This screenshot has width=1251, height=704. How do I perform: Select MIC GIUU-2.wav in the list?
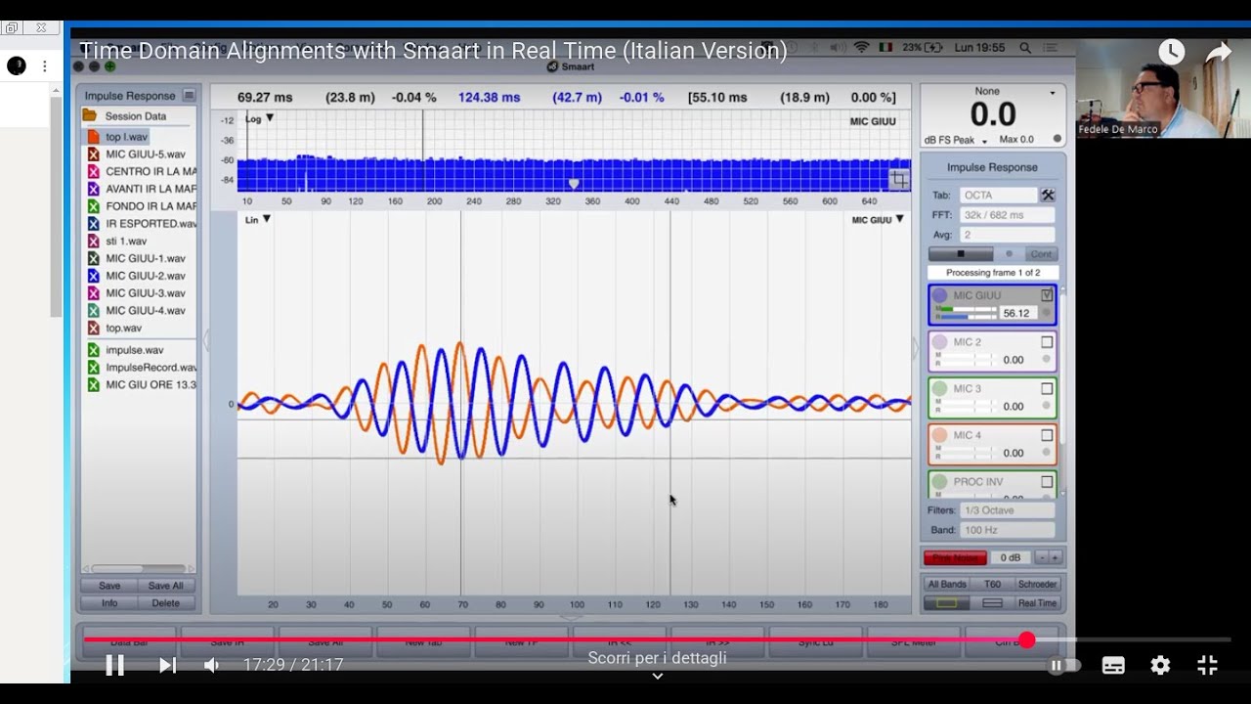tap(145, 276)
